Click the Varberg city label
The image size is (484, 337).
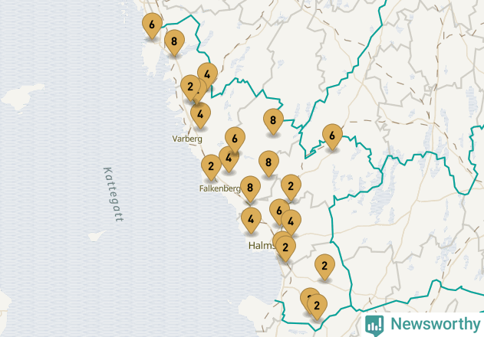187,139
